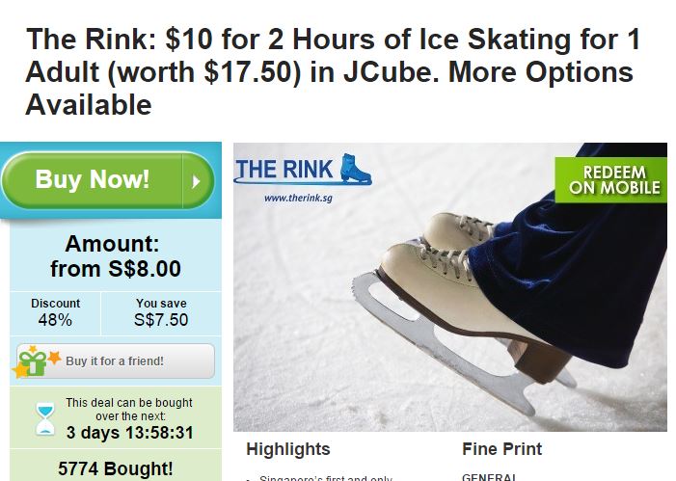
Task: Click the Amount from S$8.00 text
Action: (115, 256)
